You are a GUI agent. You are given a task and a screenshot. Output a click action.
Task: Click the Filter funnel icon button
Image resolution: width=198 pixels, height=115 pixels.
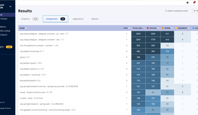tap(195, 11)
